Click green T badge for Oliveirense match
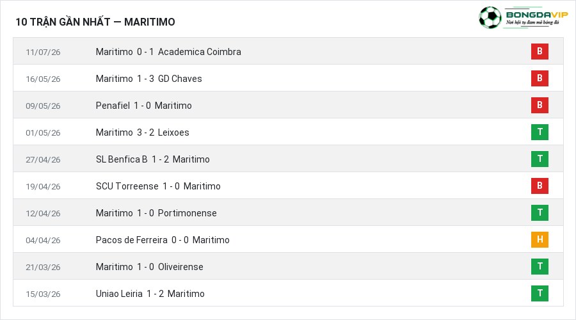This screenshot has height=320, width=576. [540, 266]
